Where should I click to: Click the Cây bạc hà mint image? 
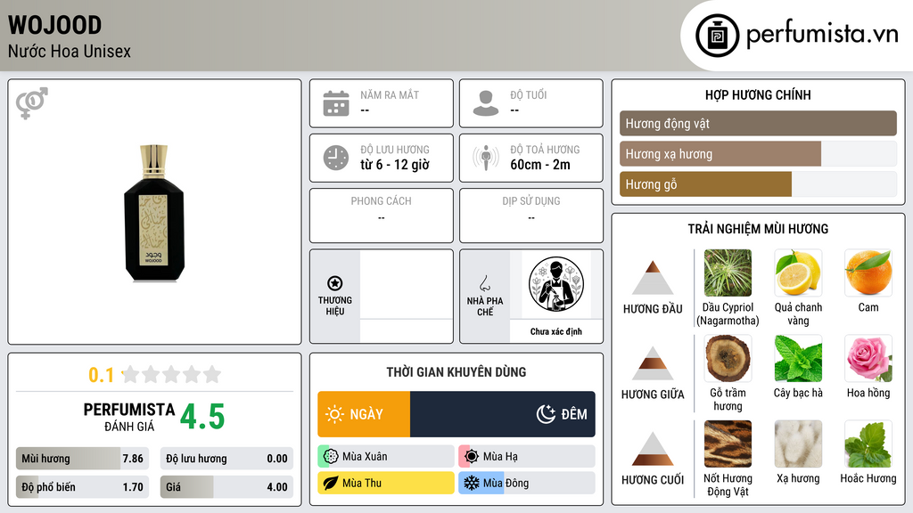point(798,358)
